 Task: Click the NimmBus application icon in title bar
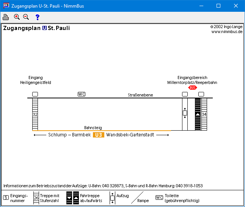click(5, 6)
